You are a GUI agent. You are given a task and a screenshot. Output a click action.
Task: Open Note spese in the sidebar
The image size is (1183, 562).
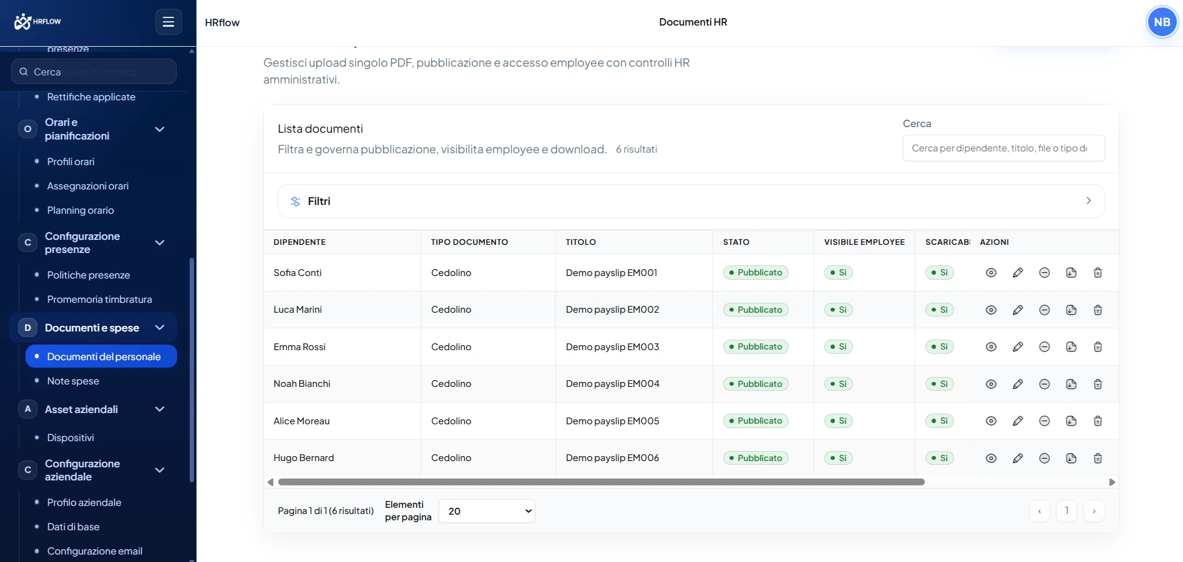[x=73, y=381]
